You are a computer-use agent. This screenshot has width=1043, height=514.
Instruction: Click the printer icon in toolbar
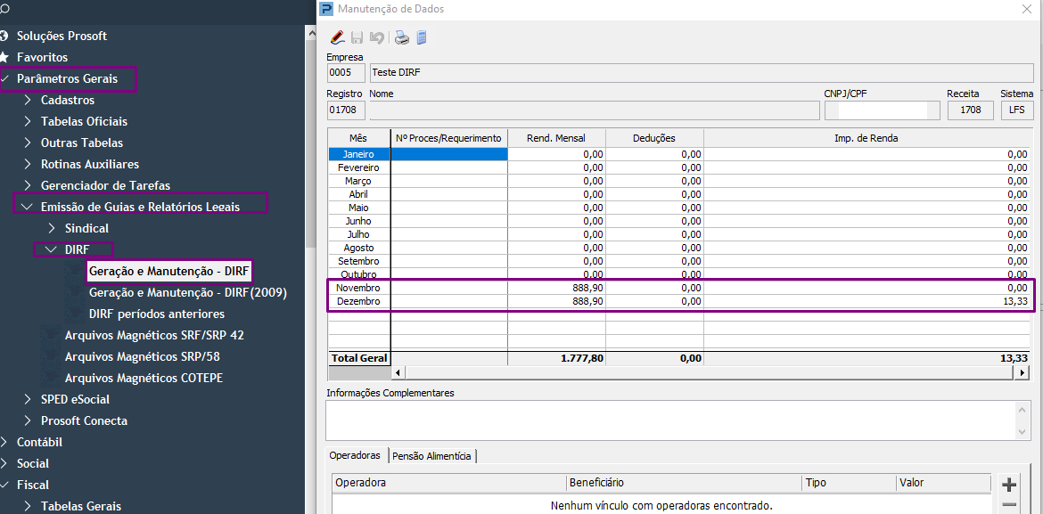click(x=402, y=37)
